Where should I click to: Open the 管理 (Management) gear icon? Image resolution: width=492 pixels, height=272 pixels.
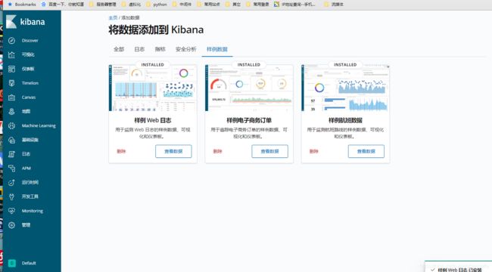click(11, 225)
